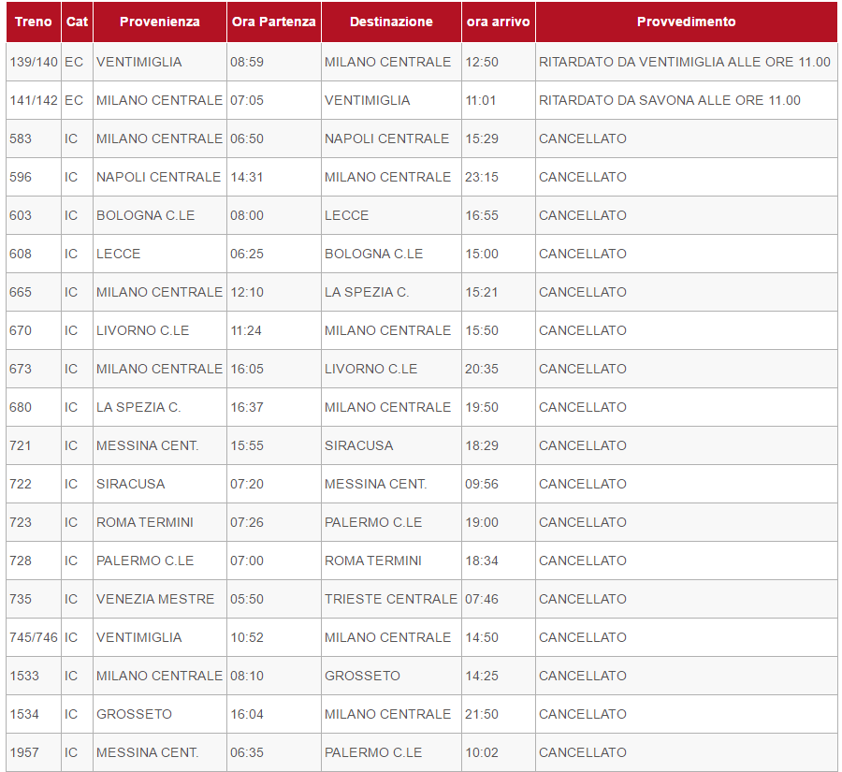This screenshot has width=842, height=772.
Task: Click the Treno column header
Action: pos(34,22)
